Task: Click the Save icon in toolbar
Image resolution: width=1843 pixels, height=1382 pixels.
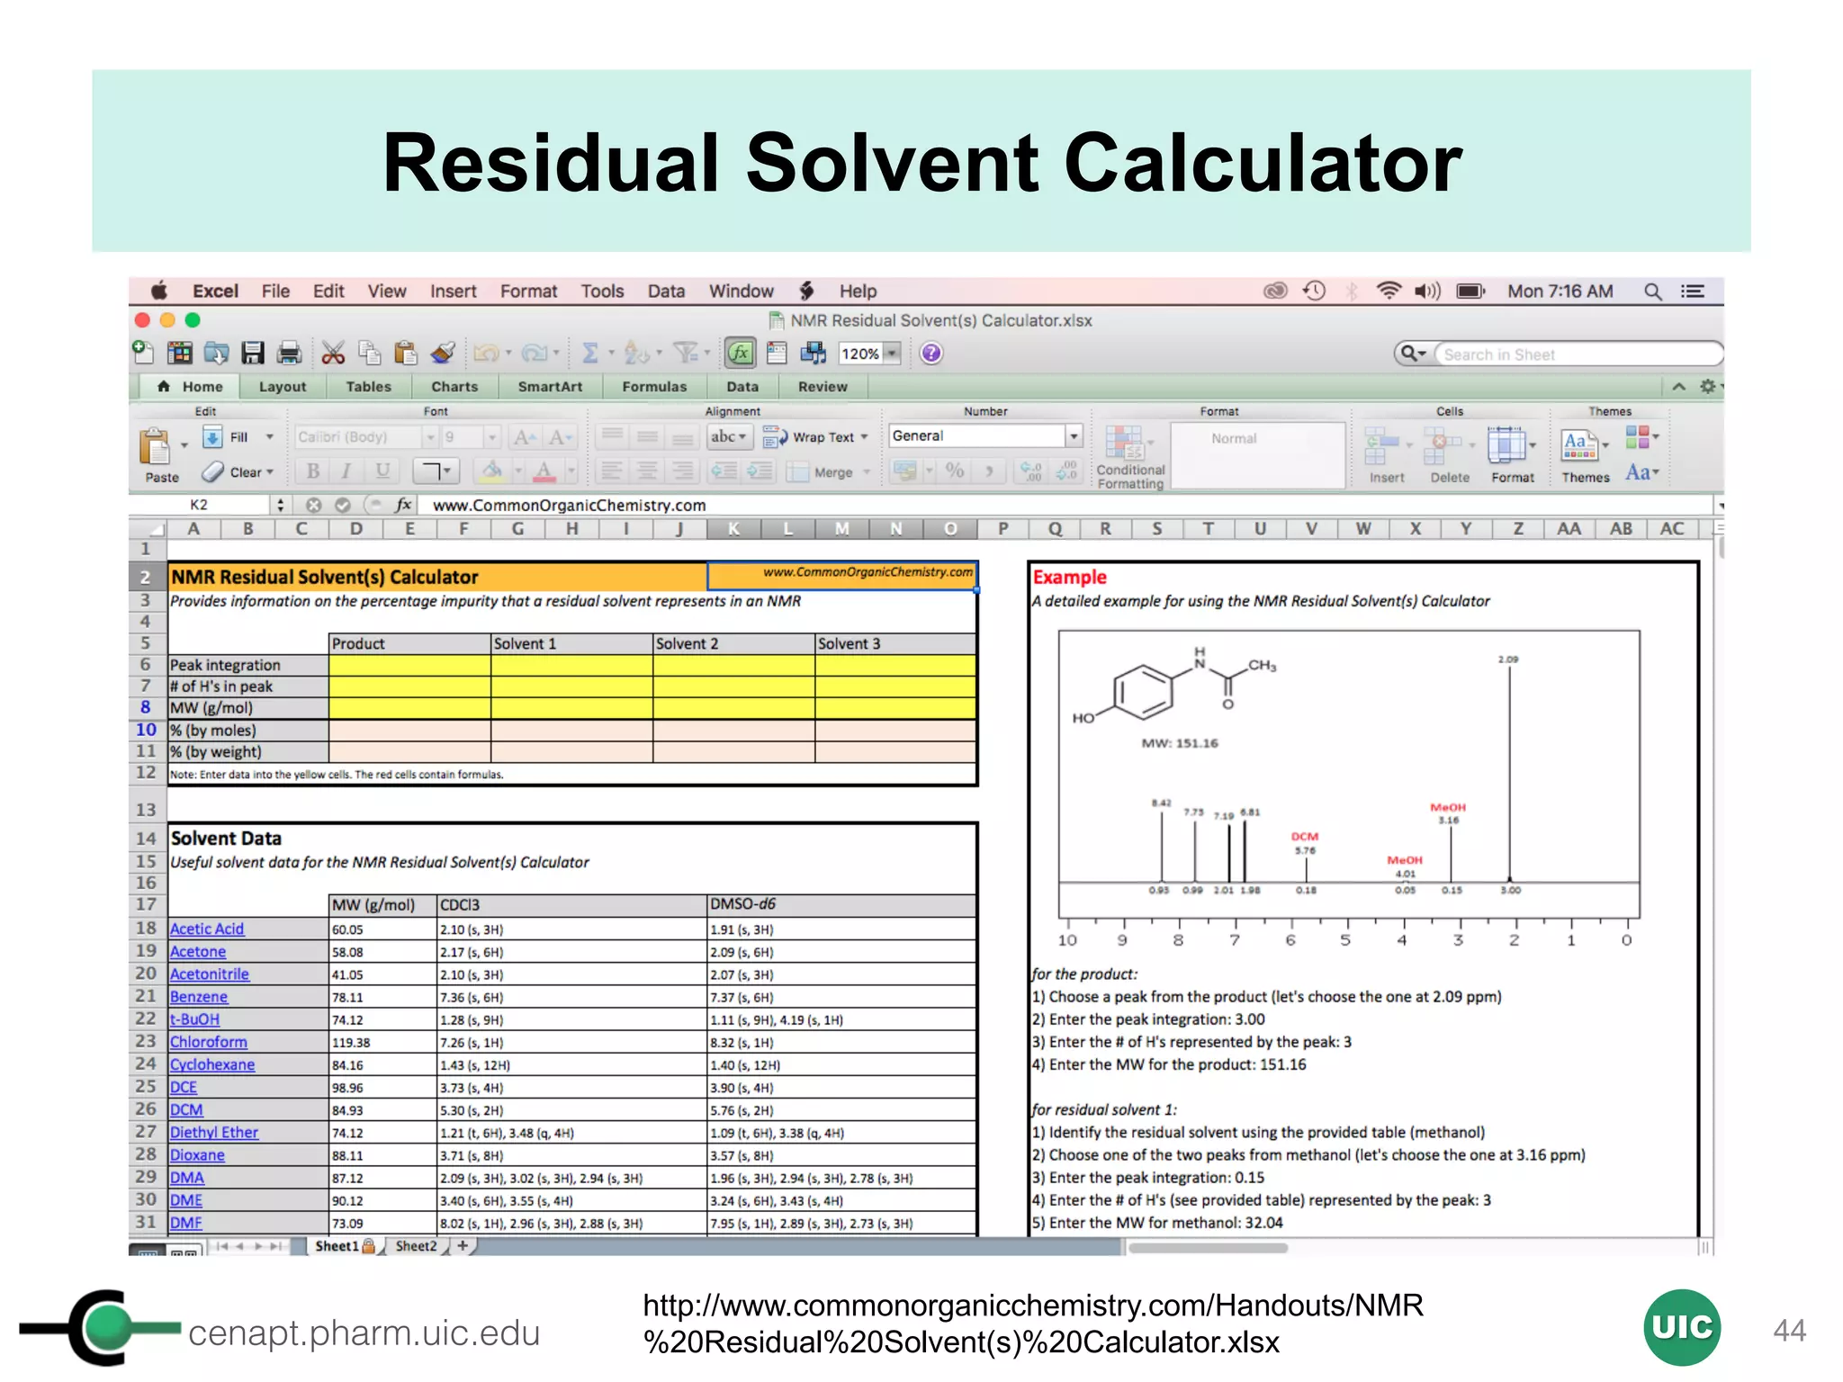Action: [x=253, y=354]
